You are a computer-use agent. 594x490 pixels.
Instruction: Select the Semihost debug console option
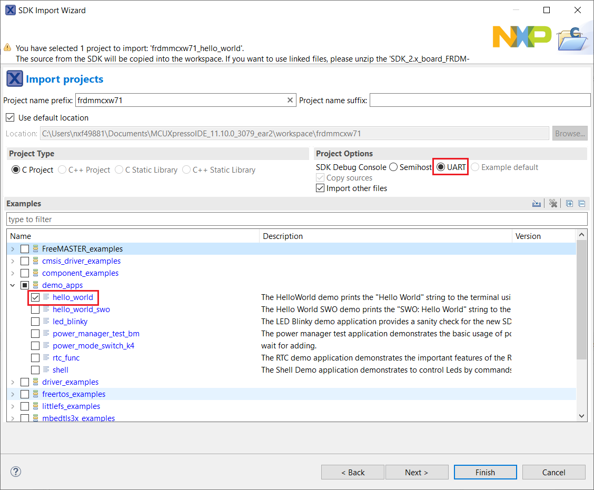[393, 167]
